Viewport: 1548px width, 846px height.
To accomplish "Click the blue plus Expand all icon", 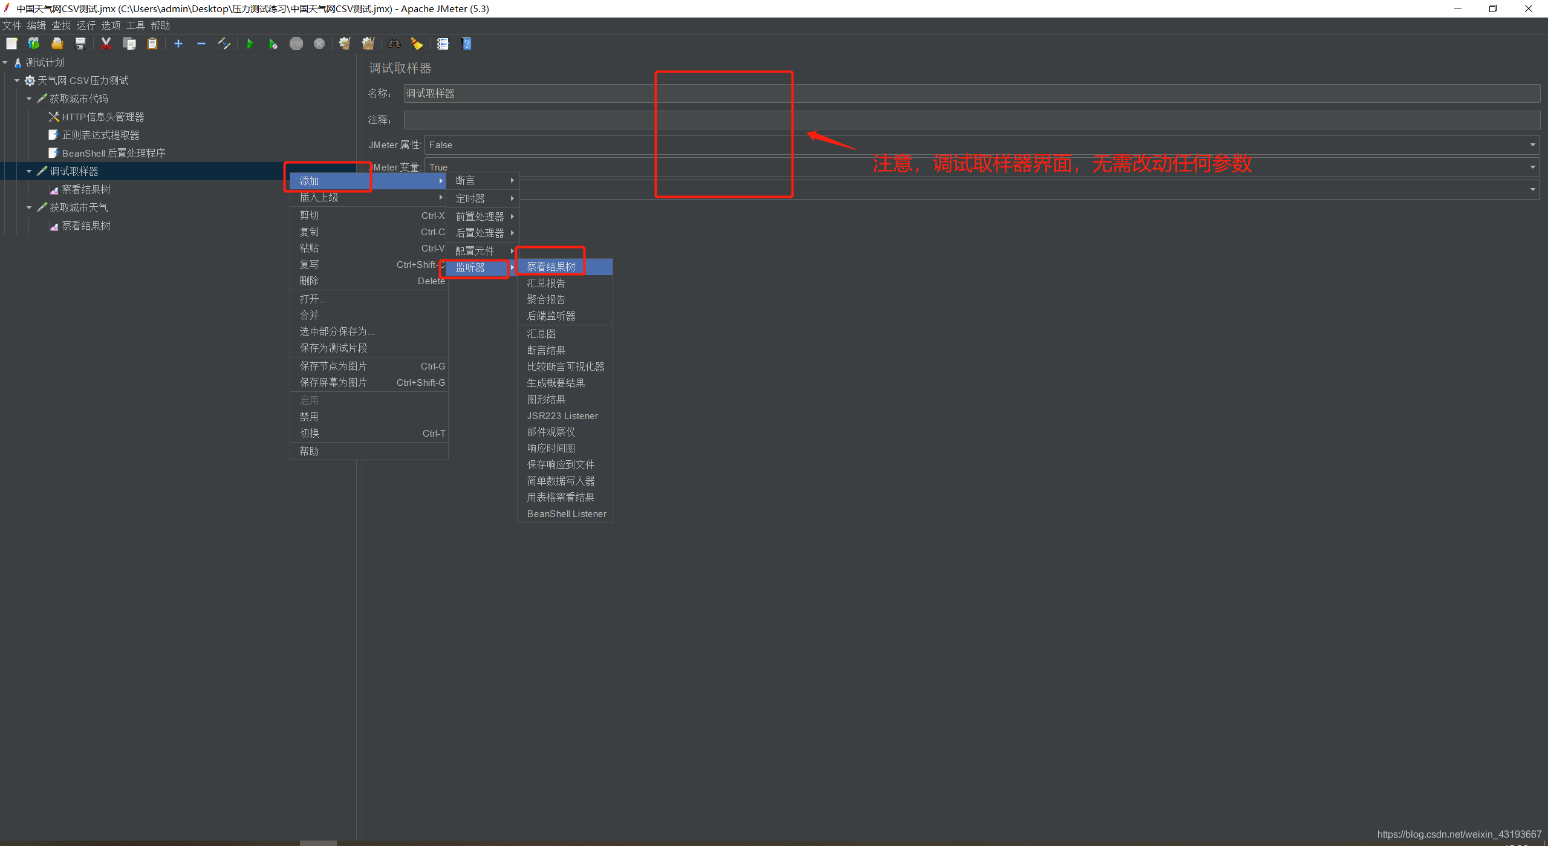I will pyautogui.click(x=178, y=44).
